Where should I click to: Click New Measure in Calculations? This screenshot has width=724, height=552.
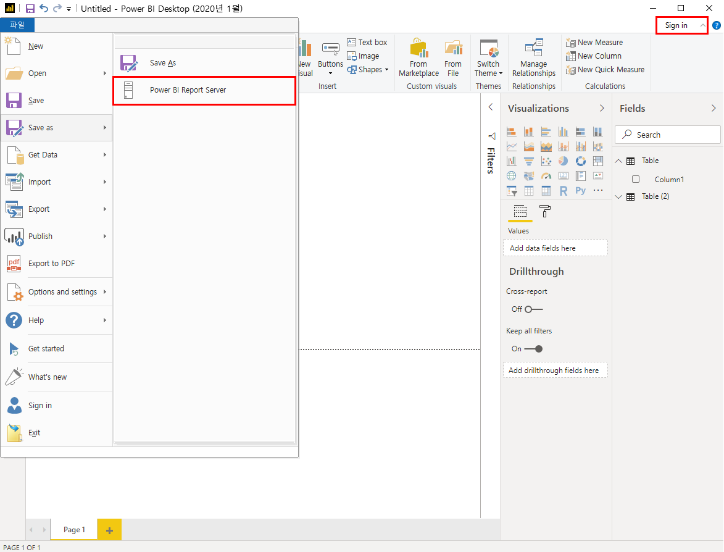(595, 43)
